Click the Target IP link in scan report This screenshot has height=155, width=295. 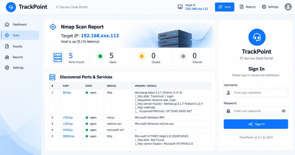click(100, 35)
